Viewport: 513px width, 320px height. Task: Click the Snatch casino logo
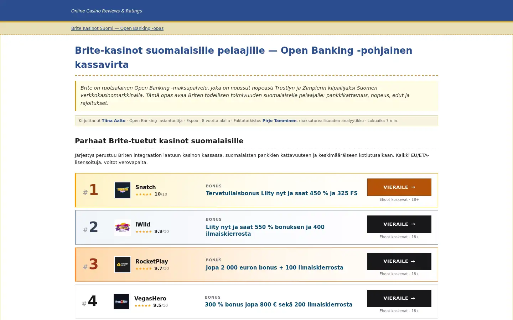click(x=123, y=190)
